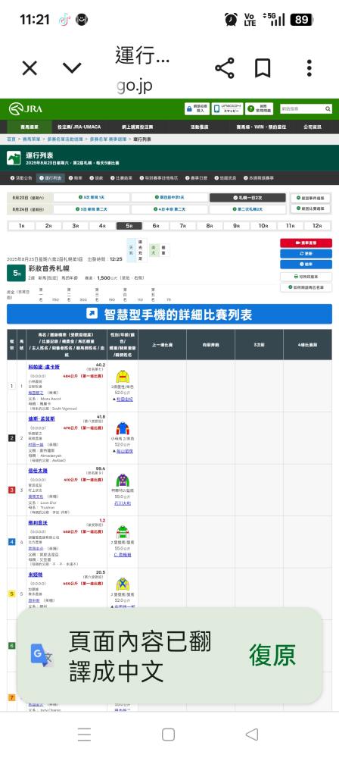This screenshot has height=758, width=339.
Task: Tap the Android home square button
Action: [x=168, y=735]
